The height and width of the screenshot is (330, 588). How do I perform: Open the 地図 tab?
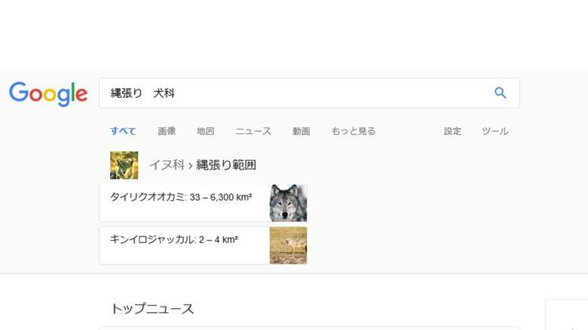pyautogui.click(x=206, y=131)
